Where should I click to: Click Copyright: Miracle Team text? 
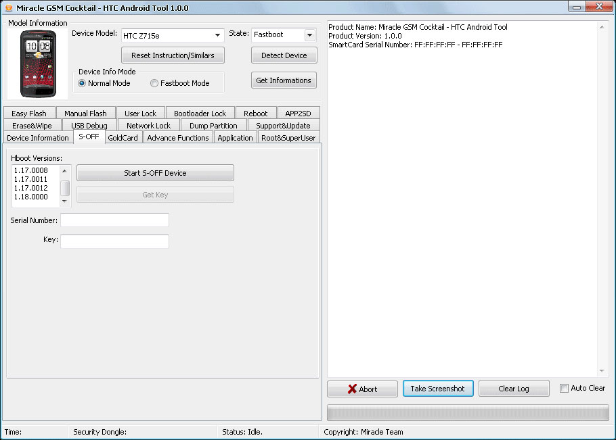[x=364, y=432]
